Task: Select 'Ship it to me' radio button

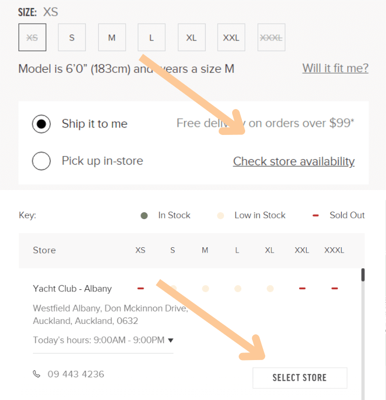Action: [42, 124]
